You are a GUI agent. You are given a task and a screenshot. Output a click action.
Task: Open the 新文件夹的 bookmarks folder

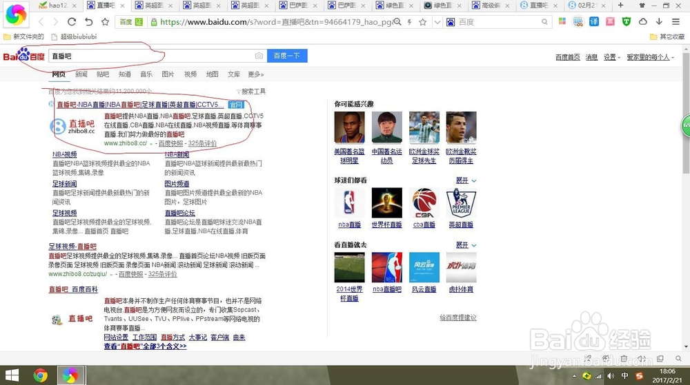pyautogui.click(x=23, y=37)
